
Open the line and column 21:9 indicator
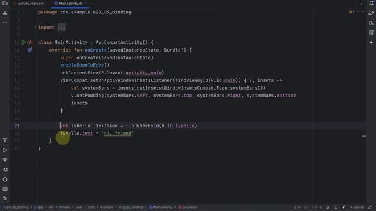point(297,207)
